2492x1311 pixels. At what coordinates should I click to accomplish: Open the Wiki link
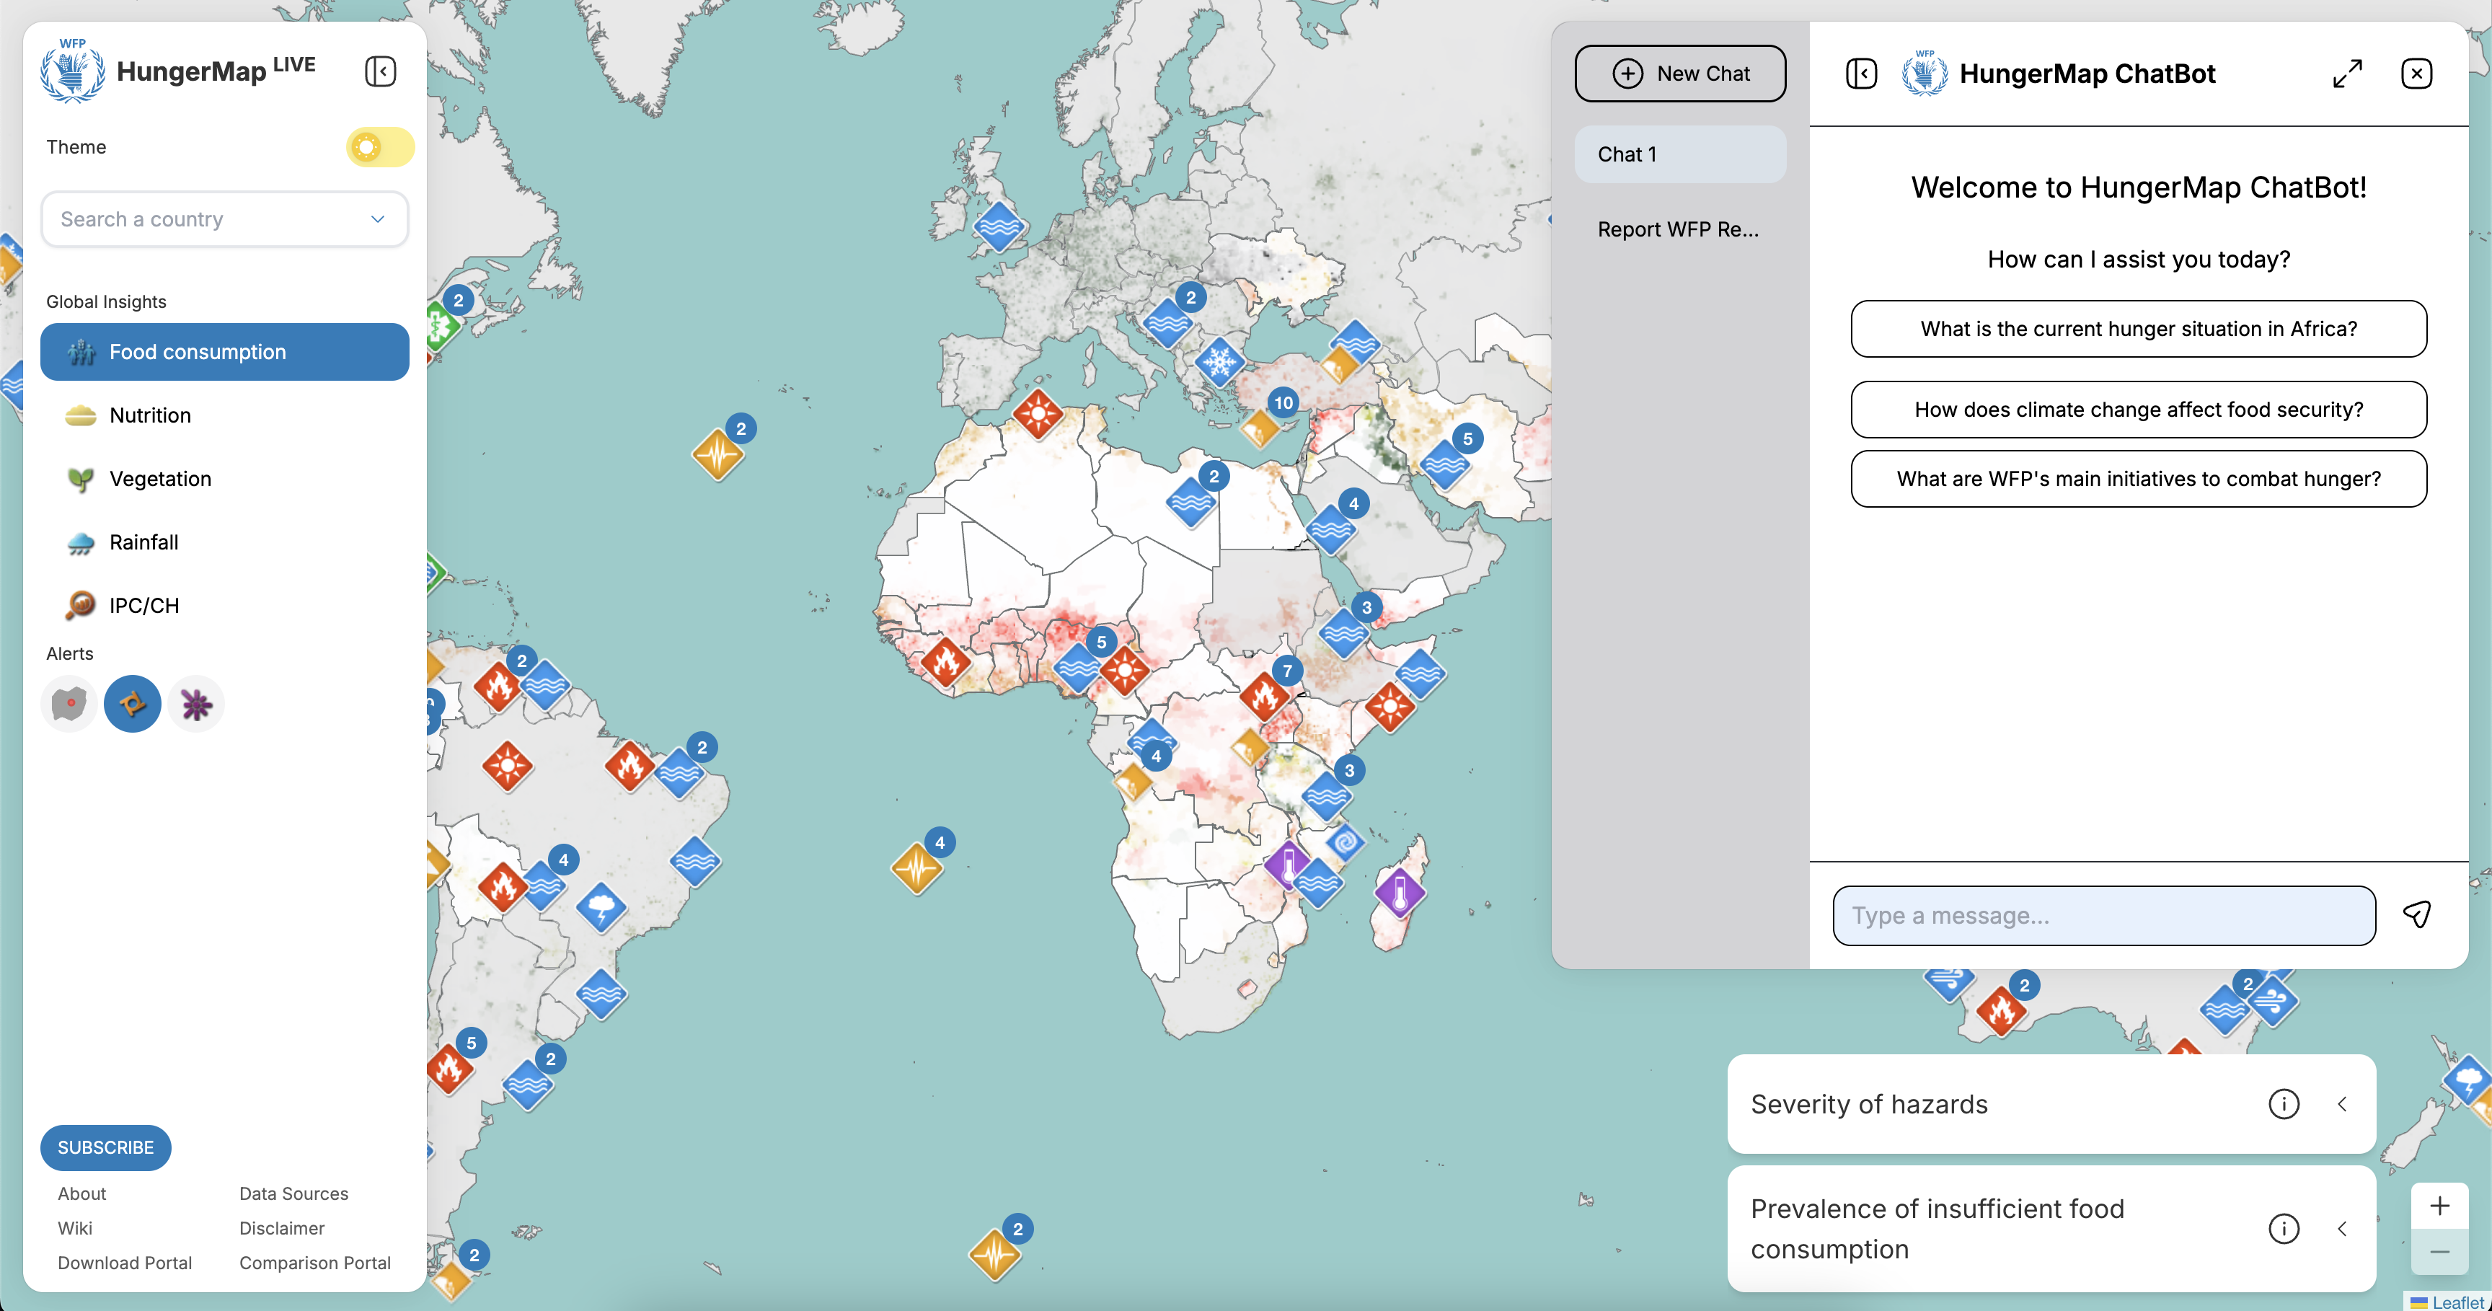74,1228
